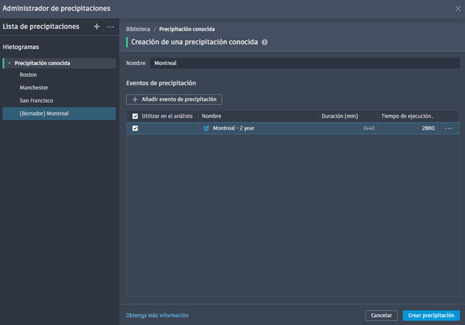Click Añadir evento de precipitación button
Image resolution: width=465 pixels, height=325 pixels.
174,99
